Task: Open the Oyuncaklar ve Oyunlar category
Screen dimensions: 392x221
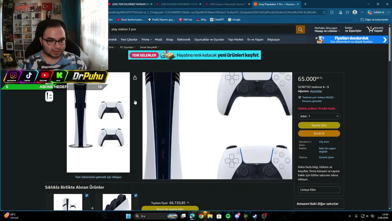Action: [209, 40]
